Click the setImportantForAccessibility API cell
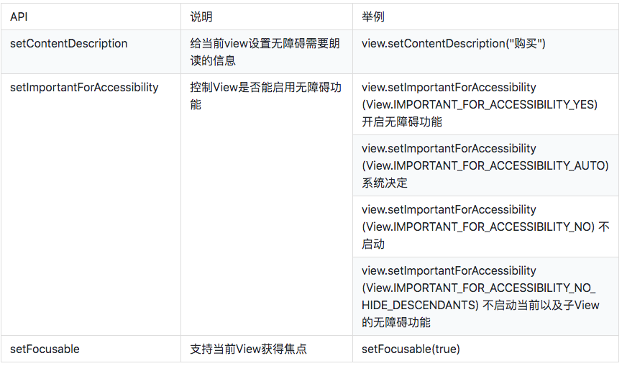Image resolution: width=622 pixels, height=366 pixels. point(91,205)
